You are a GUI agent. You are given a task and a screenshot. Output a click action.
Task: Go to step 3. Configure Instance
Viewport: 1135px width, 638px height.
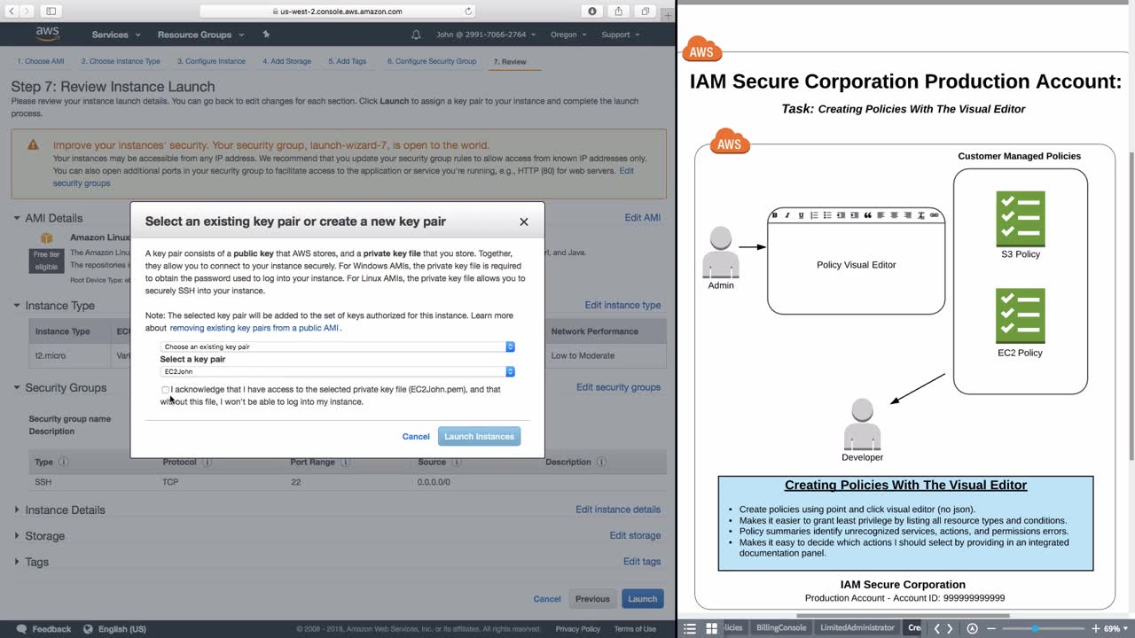pos(211,62)
